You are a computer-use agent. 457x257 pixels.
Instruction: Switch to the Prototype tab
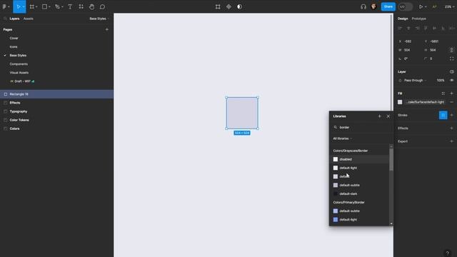pos(419,19)
